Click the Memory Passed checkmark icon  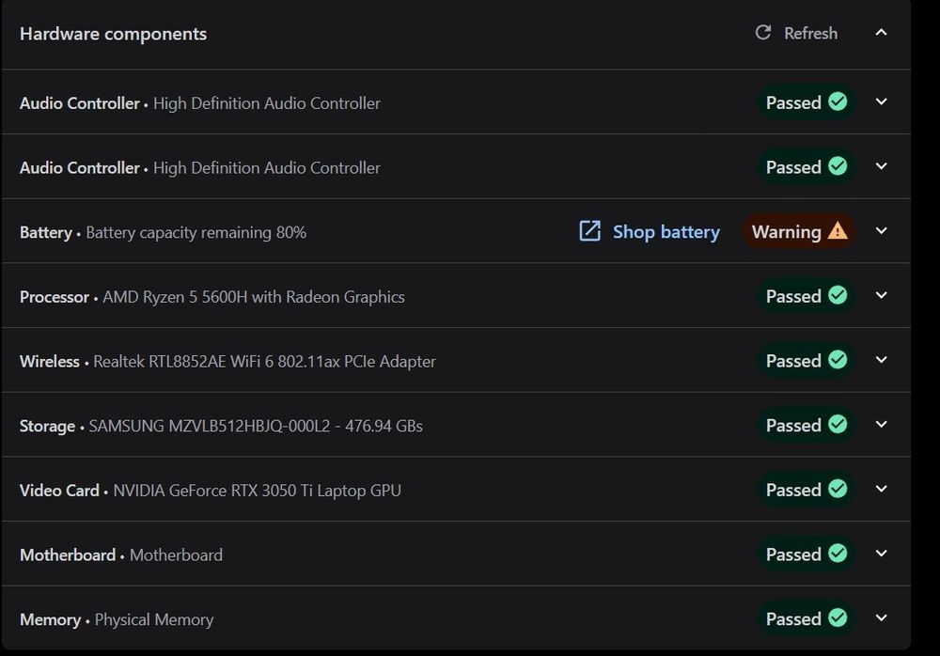coord(838,618)
